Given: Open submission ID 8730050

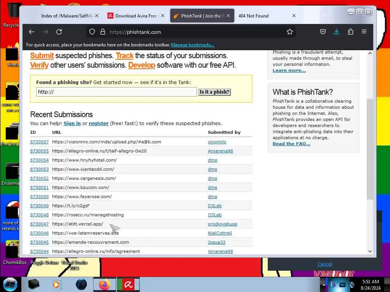Looking at the screenshot, I should pos(39,197).
